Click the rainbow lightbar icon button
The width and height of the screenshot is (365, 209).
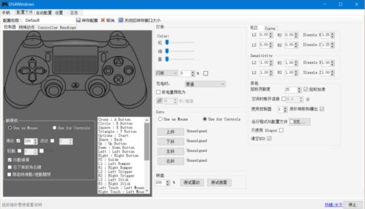[x=159, y=101]
